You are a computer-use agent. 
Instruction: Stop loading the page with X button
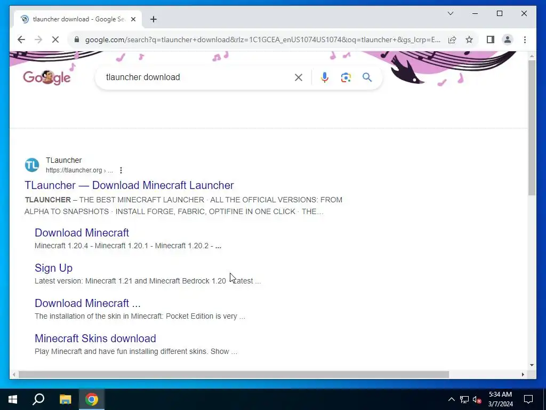pos(55,40)
